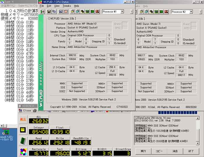Click the HDBENCH ALL score 26832
Screen dimensions: 204x157
(39, 121)
